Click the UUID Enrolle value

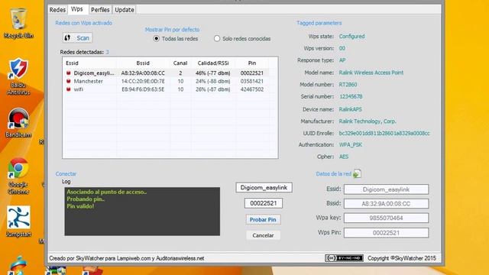[384, 133]
